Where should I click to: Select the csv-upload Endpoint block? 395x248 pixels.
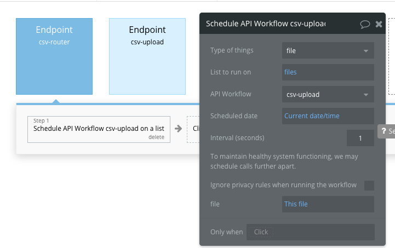[x=147, y=56]
